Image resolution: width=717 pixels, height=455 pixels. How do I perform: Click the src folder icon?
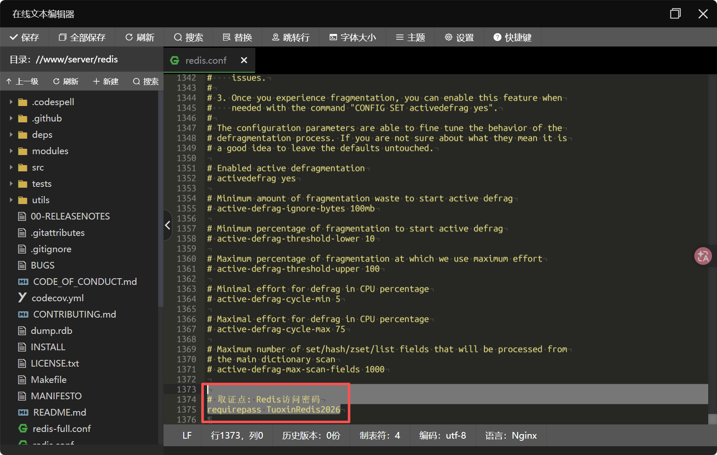point(23,168)
